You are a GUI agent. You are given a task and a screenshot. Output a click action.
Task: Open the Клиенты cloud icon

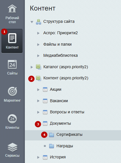tap(12, 119)
